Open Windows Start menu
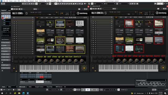The width and height of the screenshot is (168, 95). 2,93
